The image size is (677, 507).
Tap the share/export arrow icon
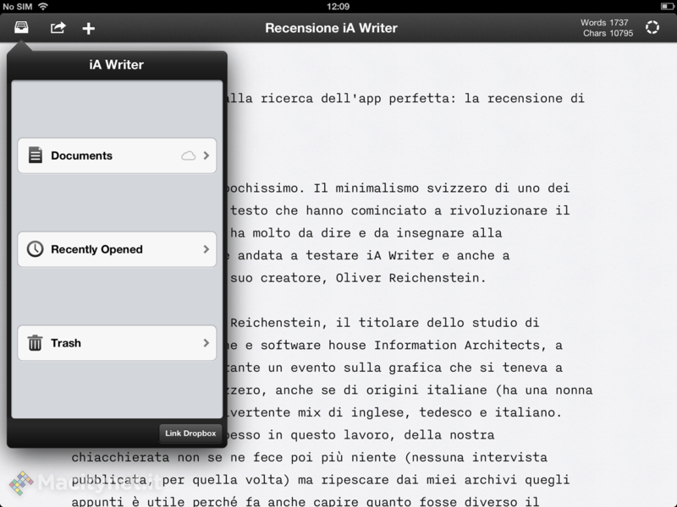tap(58, 28)
